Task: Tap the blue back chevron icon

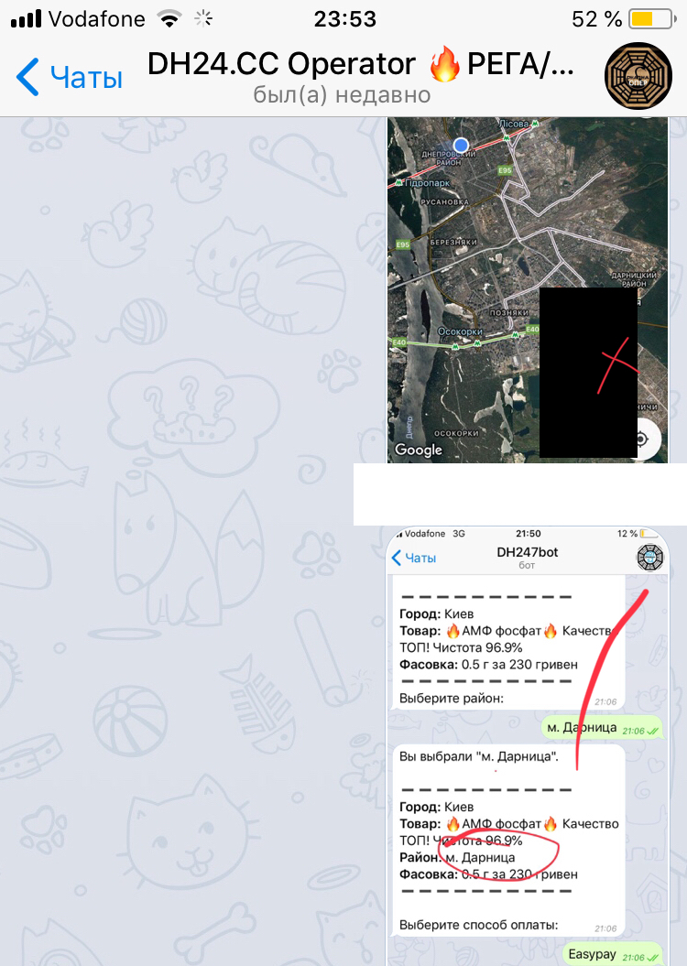Action: [x=27, y=77]
